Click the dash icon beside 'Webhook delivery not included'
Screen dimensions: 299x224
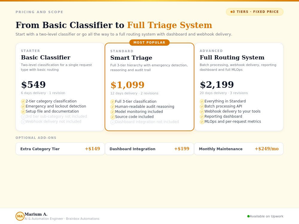coord(23,122)
